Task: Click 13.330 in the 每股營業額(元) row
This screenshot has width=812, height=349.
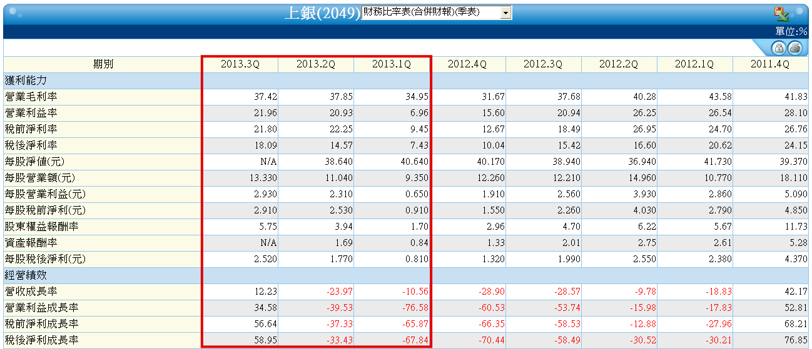Action: (263, 178)
